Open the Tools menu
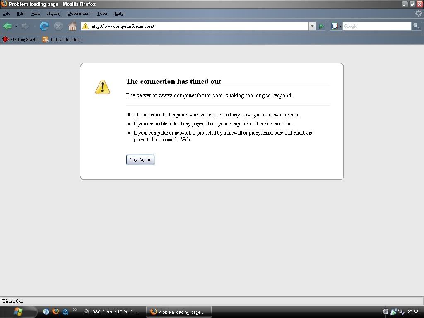 click(102, 13)
